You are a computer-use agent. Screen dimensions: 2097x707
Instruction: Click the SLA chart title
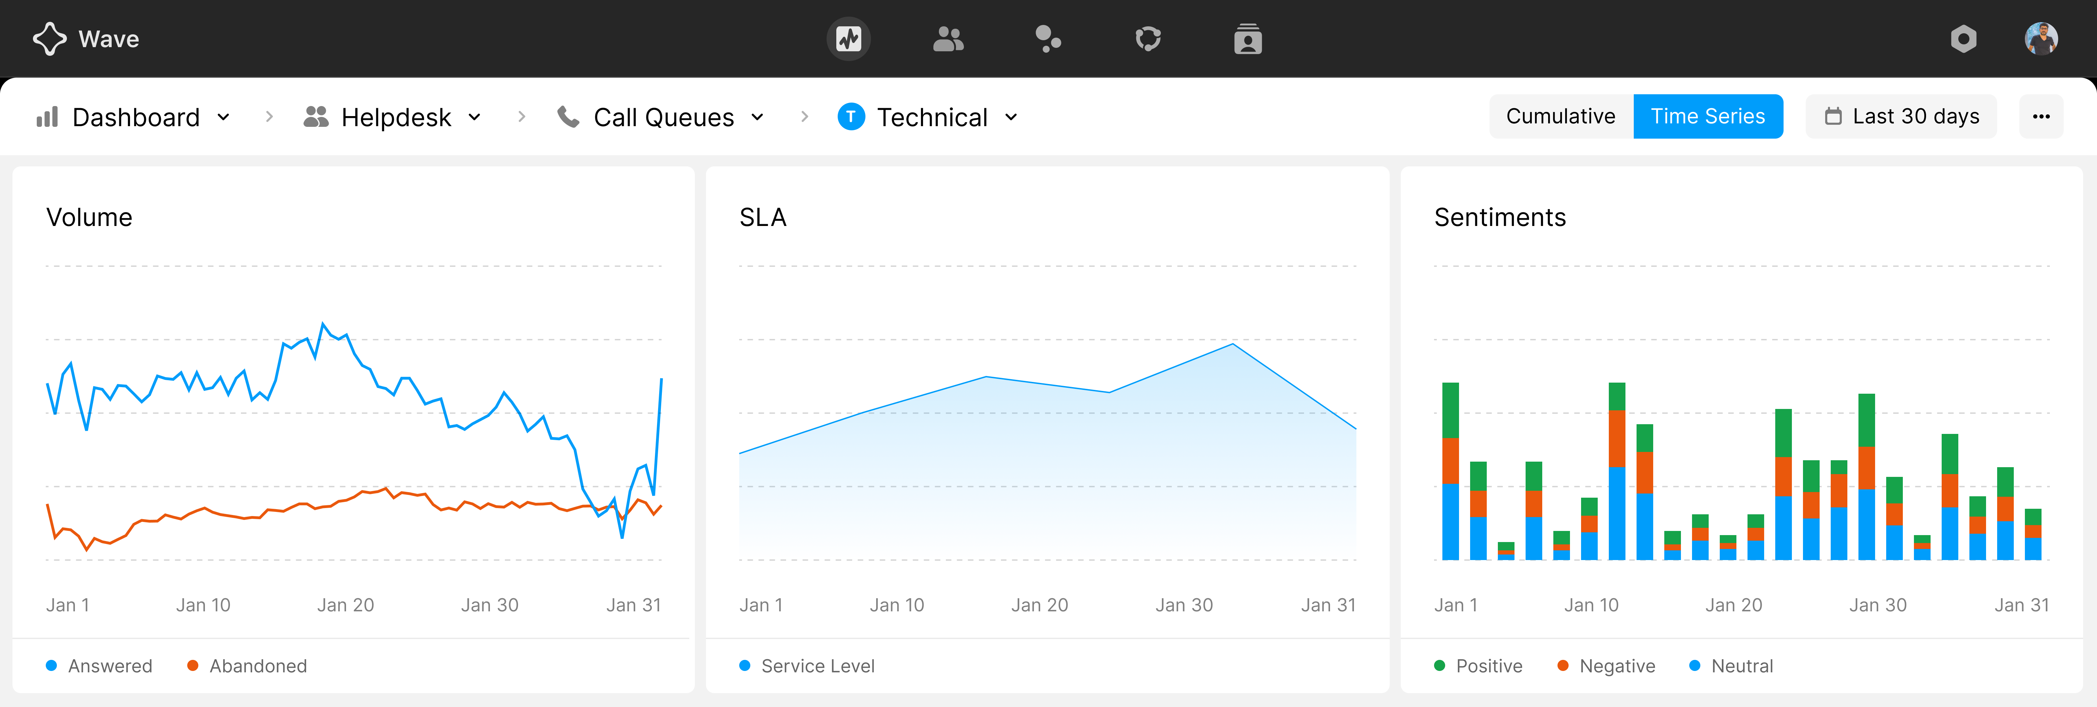coord(763,217)
